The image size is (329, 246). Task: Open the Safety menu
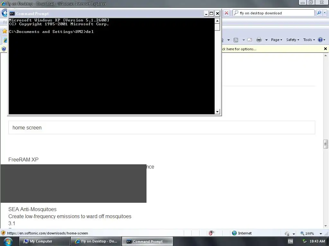pos(293,40)
